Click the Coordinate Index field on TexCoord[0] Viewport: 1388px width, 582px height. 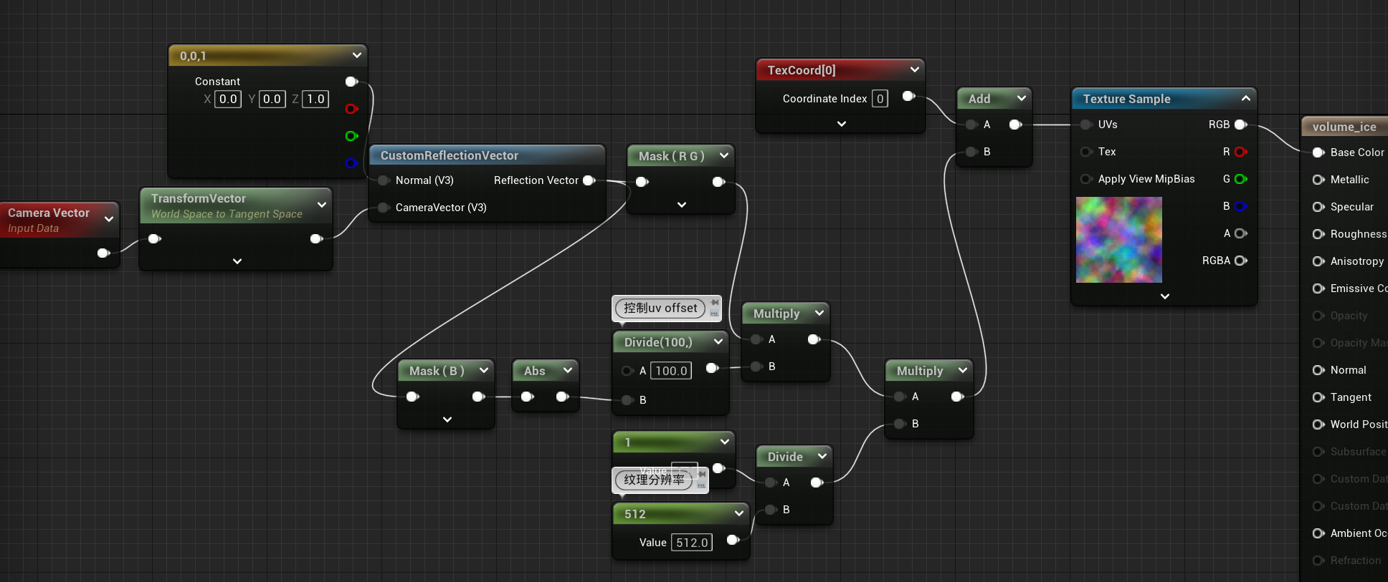coord(880,99)
